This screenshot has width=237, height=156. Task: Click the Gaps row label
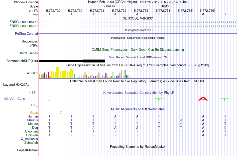coord(34,113)
